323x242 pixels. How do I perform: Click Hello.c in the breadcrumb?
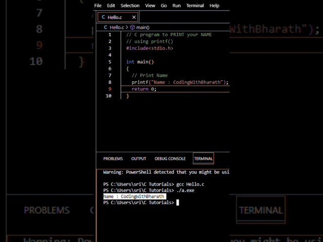click(117, 27)
